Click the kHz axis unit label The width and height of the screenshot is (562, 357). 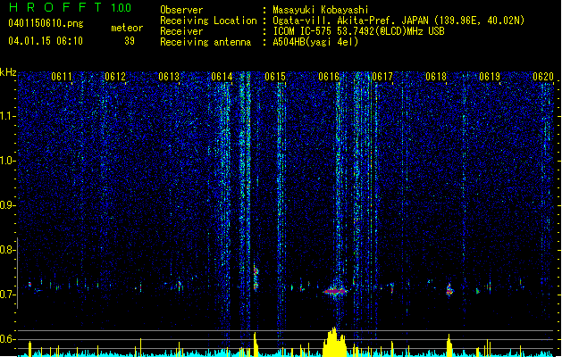[x=8, y=72]
